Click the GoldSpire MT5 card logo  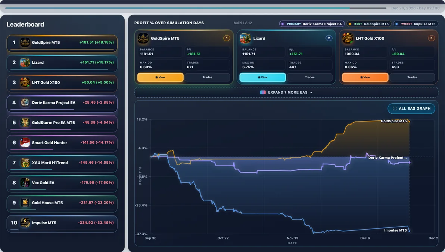click(143, 38)
